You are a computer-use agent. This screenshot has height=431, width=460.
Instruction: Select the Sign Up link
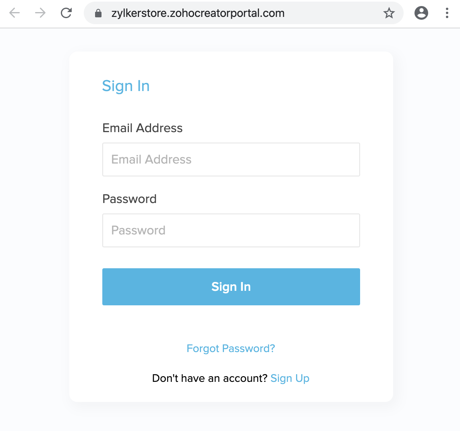pyautogui.click(x=290, y=378)
